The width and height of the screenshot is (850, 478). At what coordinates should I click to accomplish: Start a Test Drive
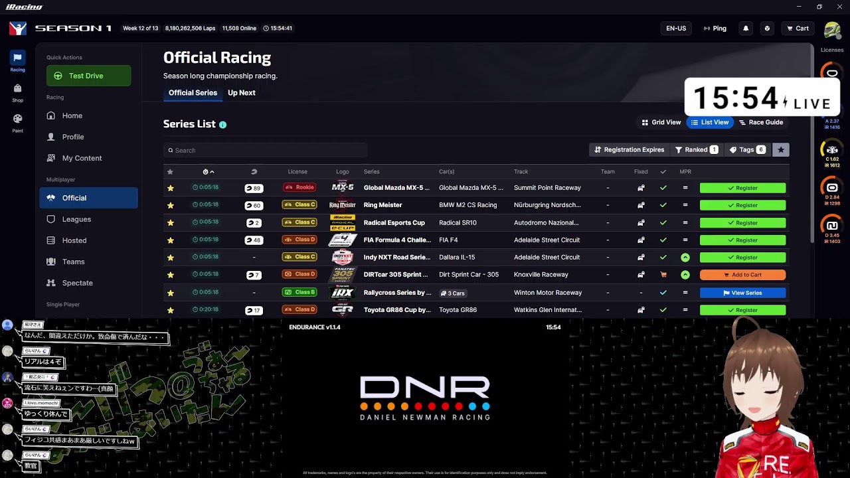point(89,76)
